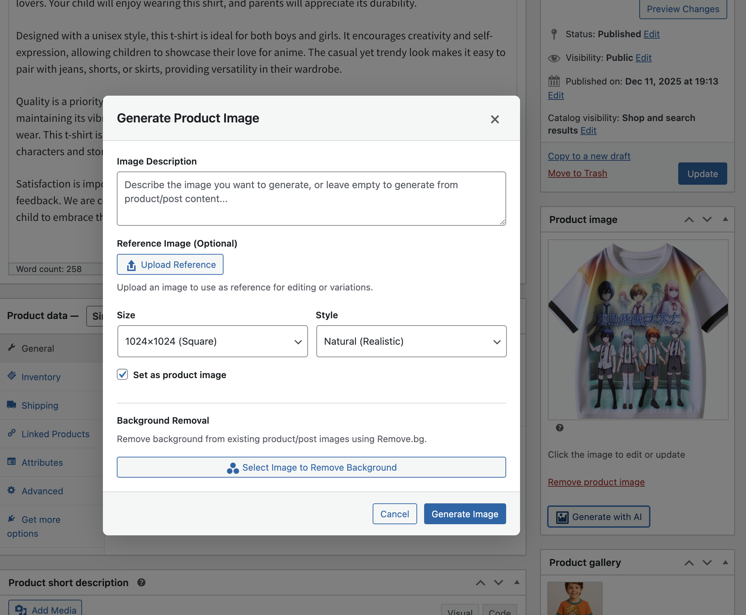The image size is (746, 615).
Task: Open the Size dropdown
Action: (x=212, y=341)
